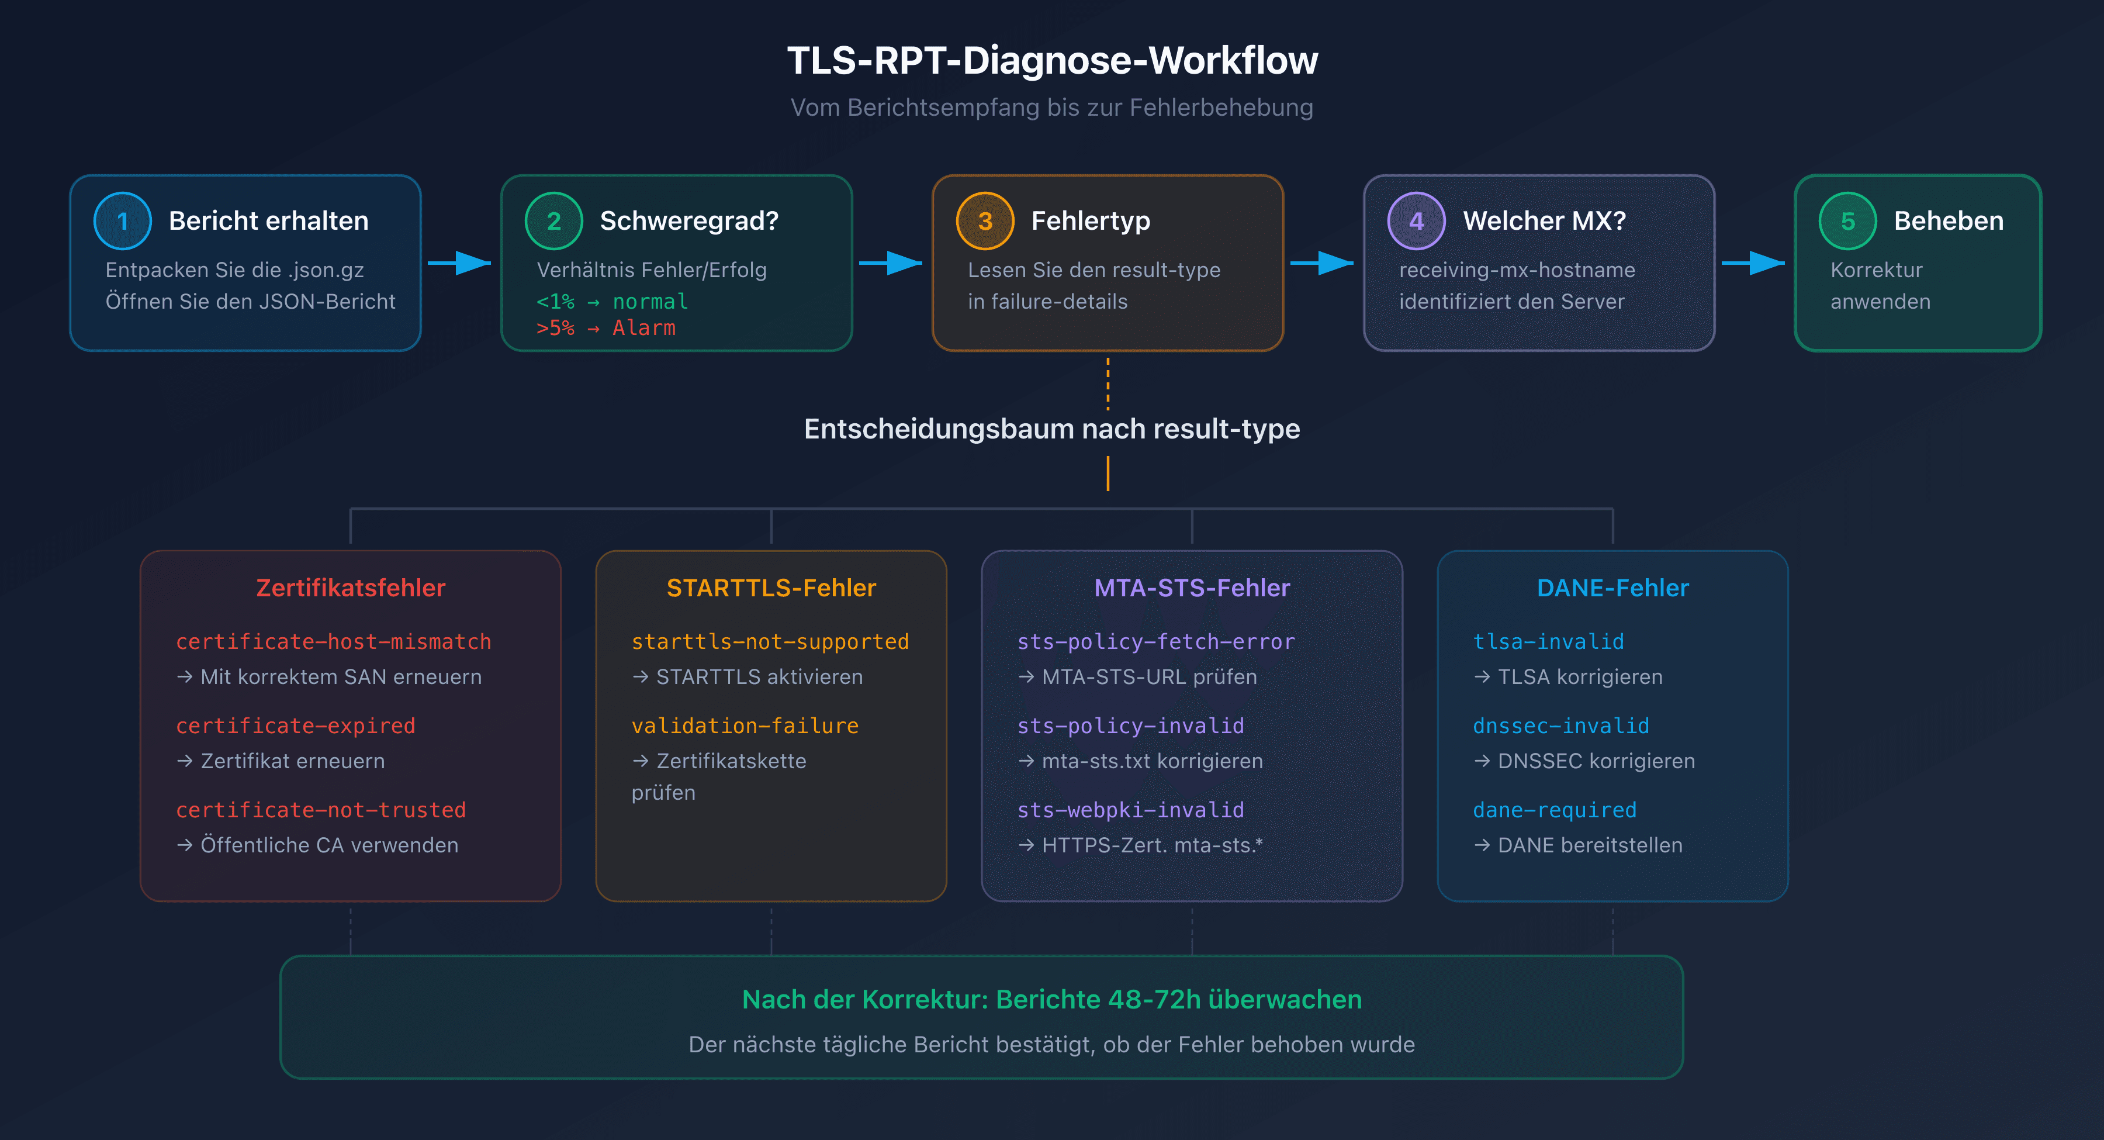Click the DANE-Fehler box title
The height and width of the screenshot is (1140, 2104).
pyautogui.click(x=1613, y=587)
